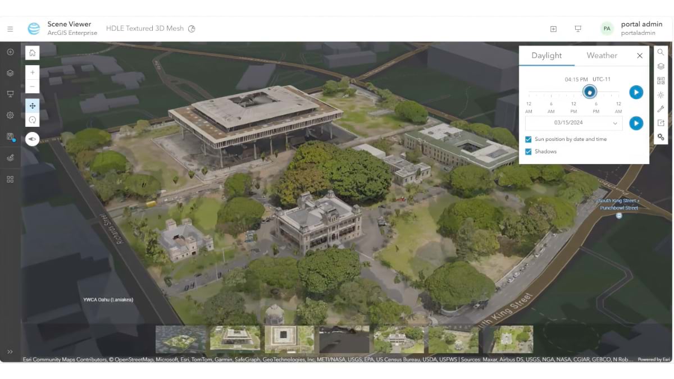Select the Rotate navigation tool
Screen dimensions: 674x379
point(32,120)
